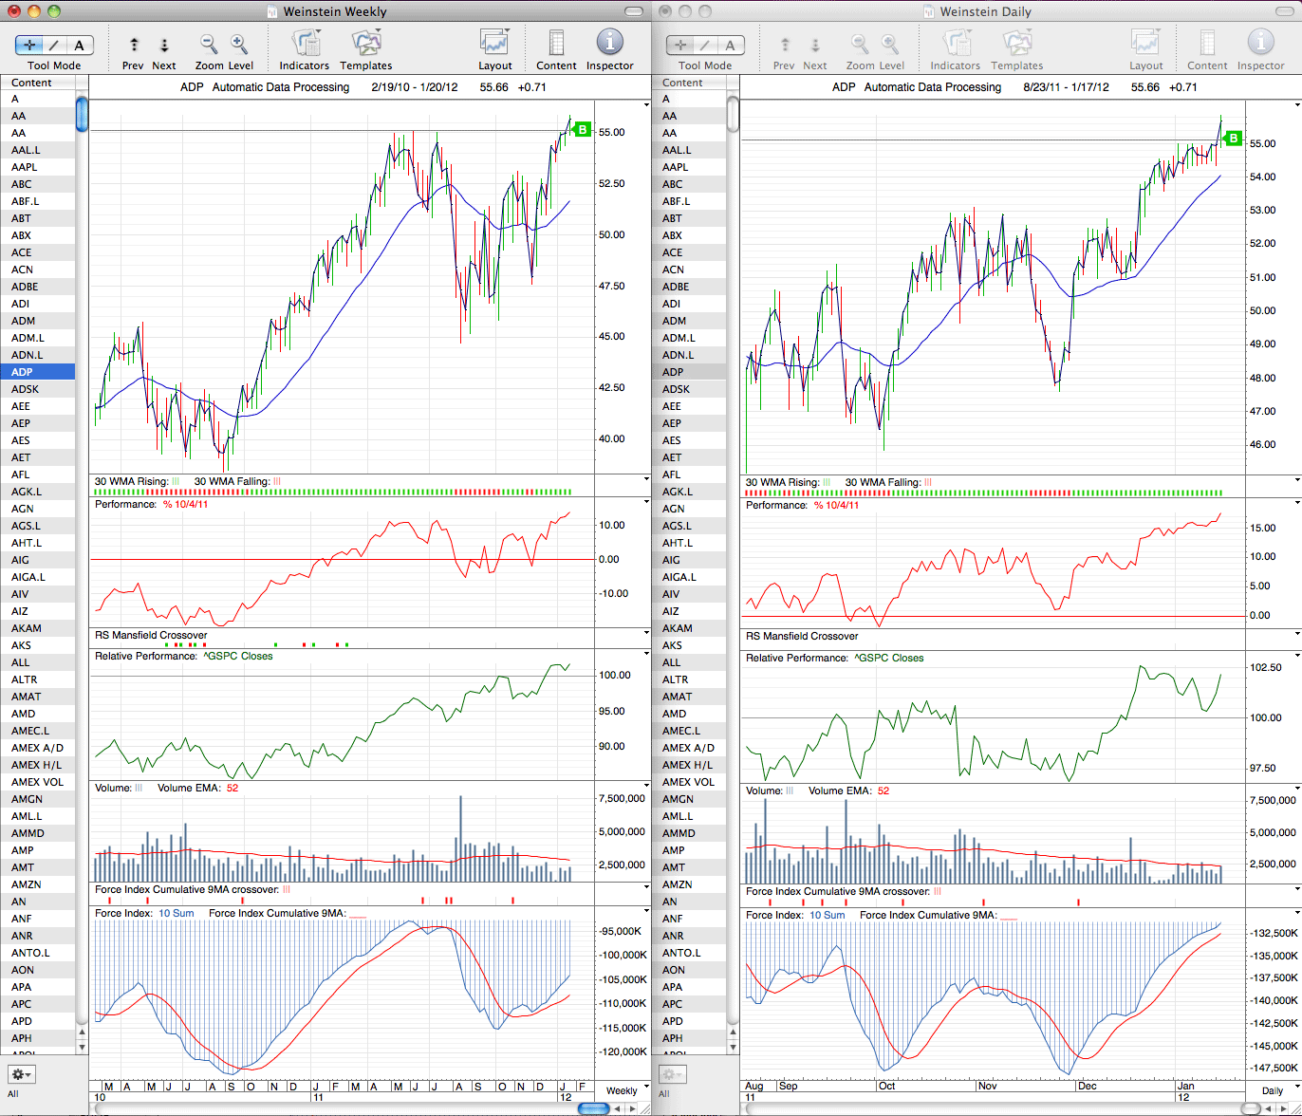Select AKAM in Weinstein Daily content list
Image resolution: width=1302 pixels, height=1116 pixels.
coord(689,628)
